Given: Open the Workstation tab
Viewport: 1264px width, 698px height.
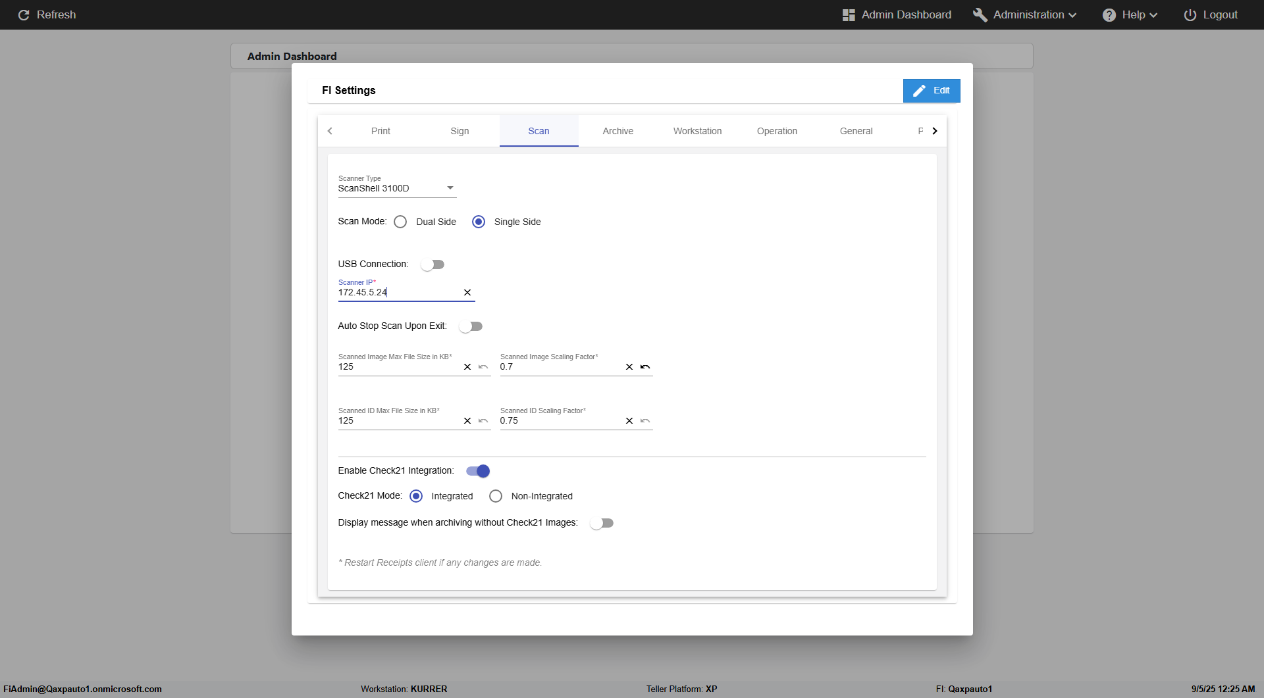Looking at the screenshot, I should pyautogui.click(x=697, y=131).
